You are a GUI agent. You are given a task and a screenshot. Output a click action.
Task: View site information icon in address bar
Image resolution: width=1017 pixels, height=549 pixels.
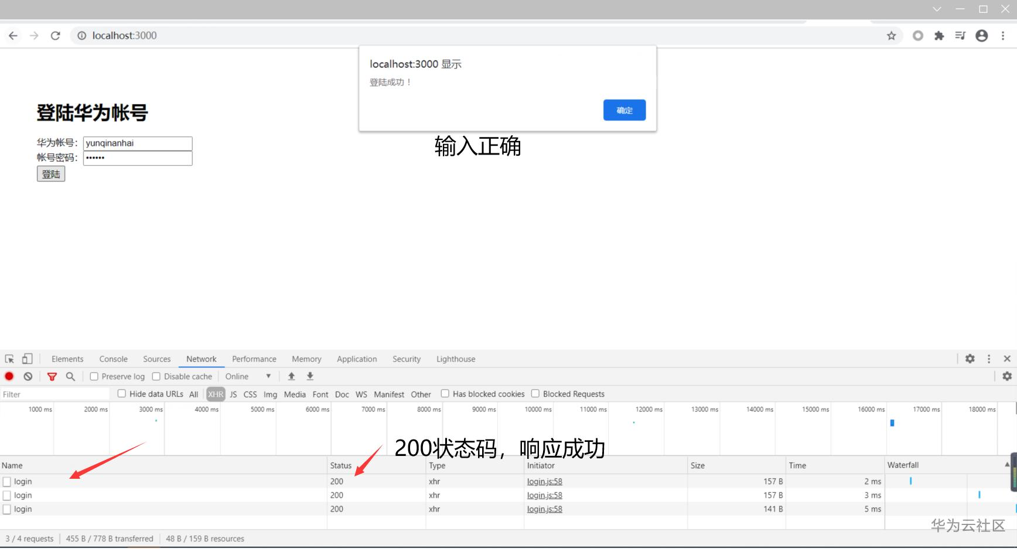(82, 36)
